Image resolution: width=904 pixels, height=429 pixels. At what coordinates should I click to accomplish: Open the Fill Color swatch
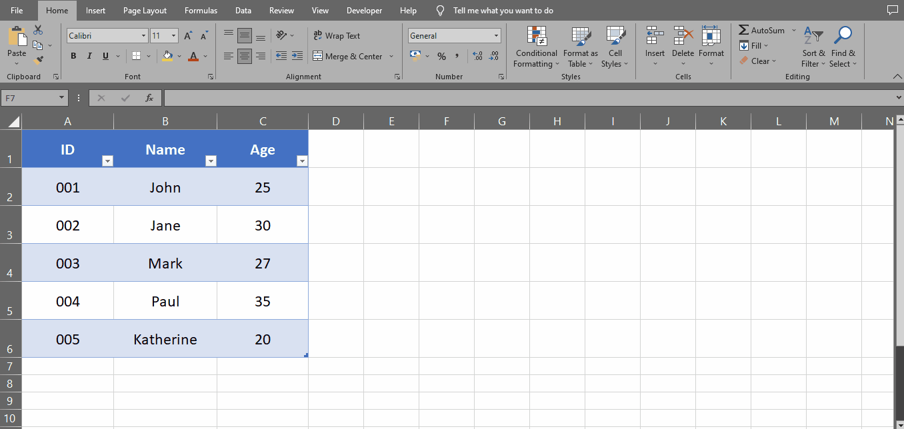[166, 56]
